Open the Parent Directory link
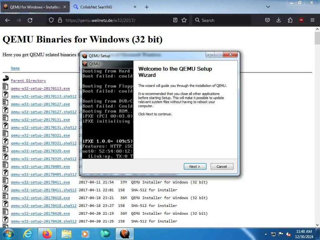The image size is (320, 240). [x=28, y=81]
